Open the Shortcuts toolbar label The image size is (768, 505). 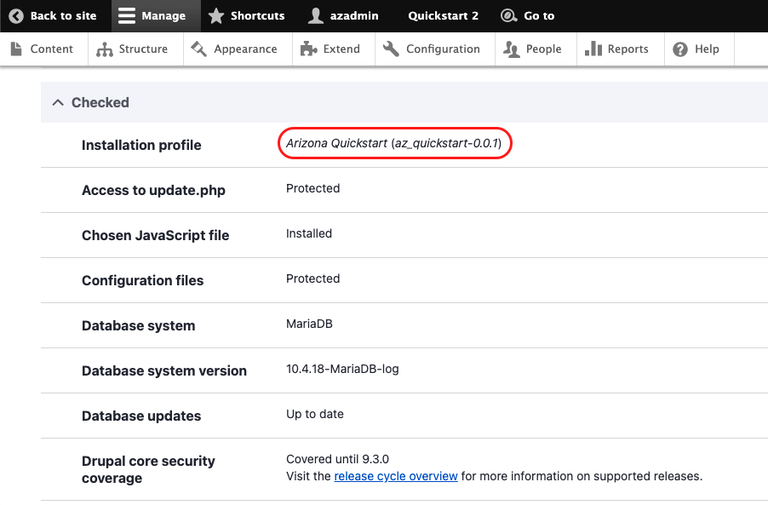tap(258, 15)
